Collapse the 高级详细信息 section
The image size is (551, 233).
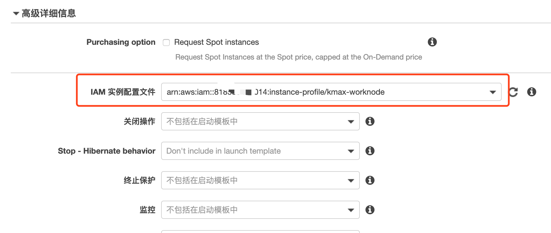(x=16, y=13)
